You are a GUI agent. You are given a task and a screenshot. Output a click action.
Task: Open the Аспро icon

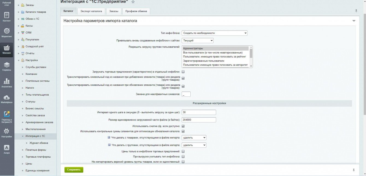pyautogui.click(x=7, y=148)
